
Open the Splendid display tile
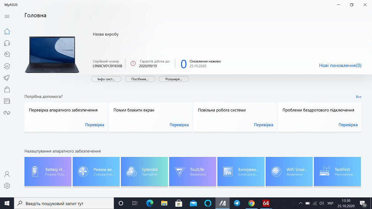144,171
